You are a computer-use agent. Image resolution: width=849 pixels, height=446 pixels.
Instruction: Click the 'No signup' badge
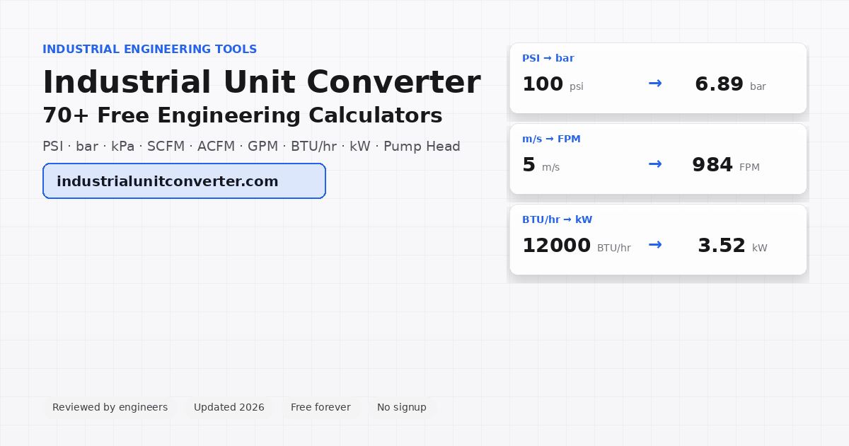pyautogui.click(x=401, y=407)
